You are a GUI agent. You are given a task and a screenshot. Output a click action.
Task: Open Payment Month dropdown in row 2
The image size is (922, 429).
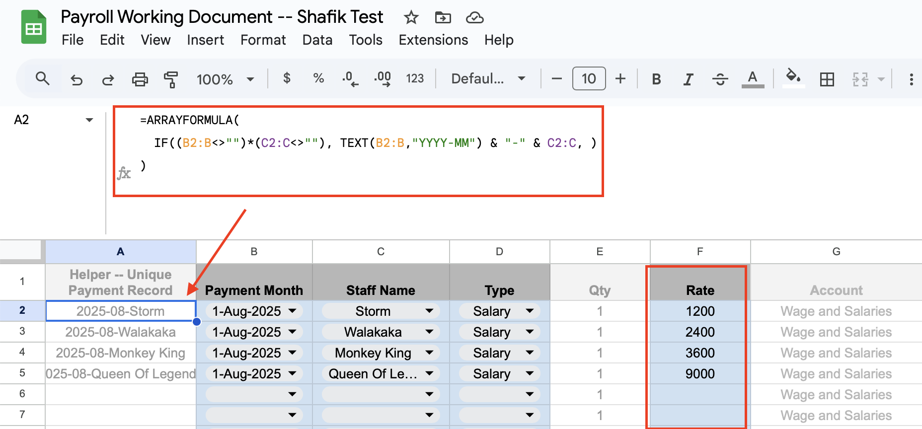(292, 311)
